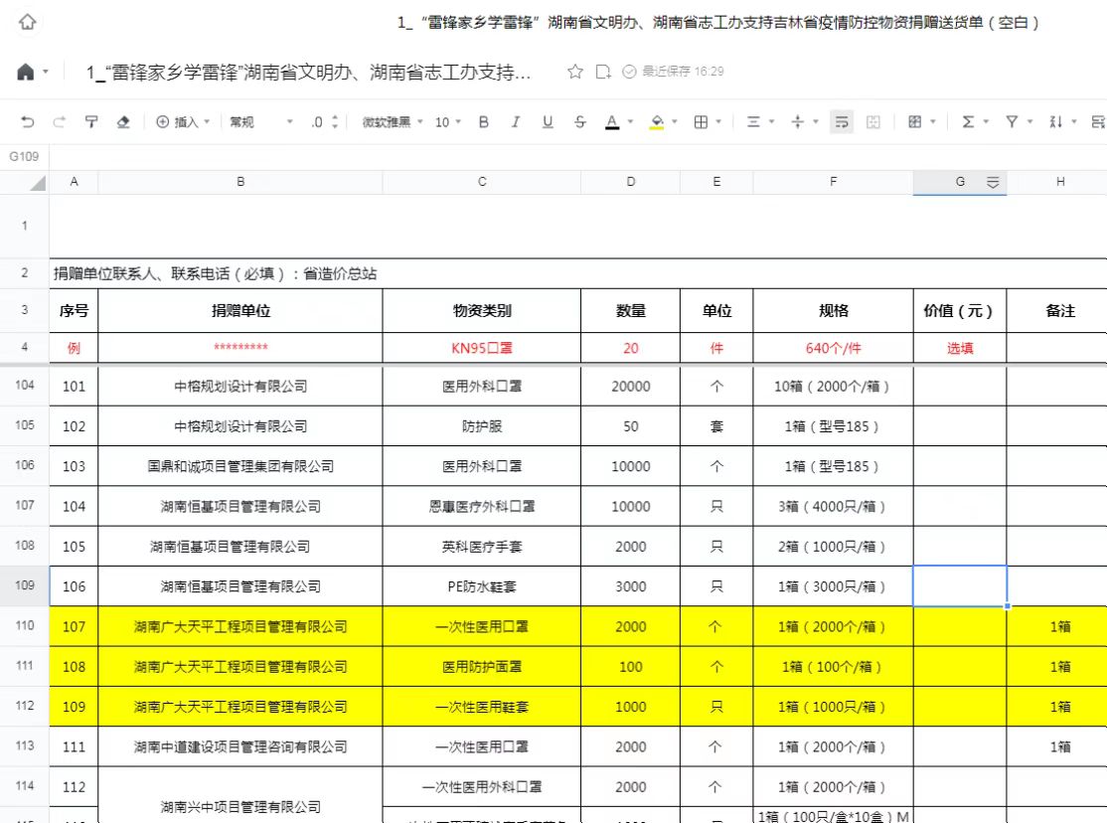Image resolution: width=1107 pixels, height=823 pixels.
Task: Click the contact info cell in row 2
Action: tap(578, 273)
